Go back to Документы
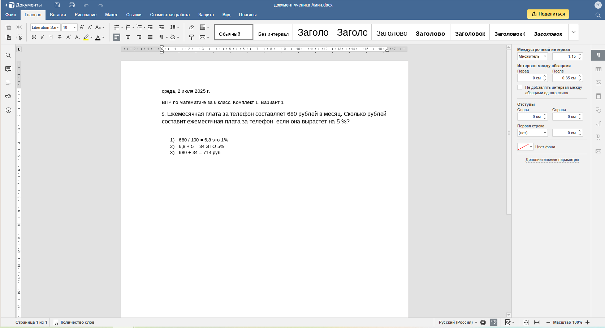This screenshot has height=328, width=605. pyautogui.click(x=24, y=5)
